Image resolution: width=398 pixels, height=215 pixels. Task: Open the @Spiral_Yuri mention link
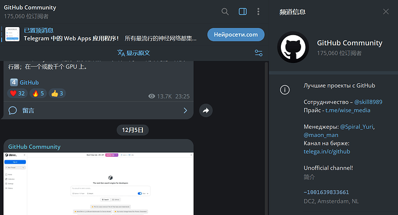356,126
